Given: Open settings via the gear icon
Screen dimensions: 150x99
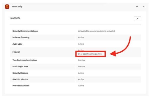Looking at the screenshot, I should pyautogui.click(x=137, y=6).
